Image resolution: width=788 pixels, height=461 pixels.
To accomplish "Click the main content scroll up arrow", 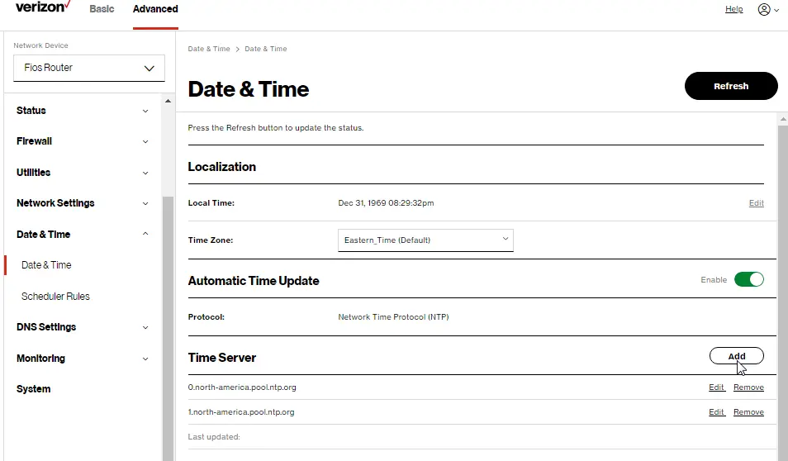I will [782, 120].
